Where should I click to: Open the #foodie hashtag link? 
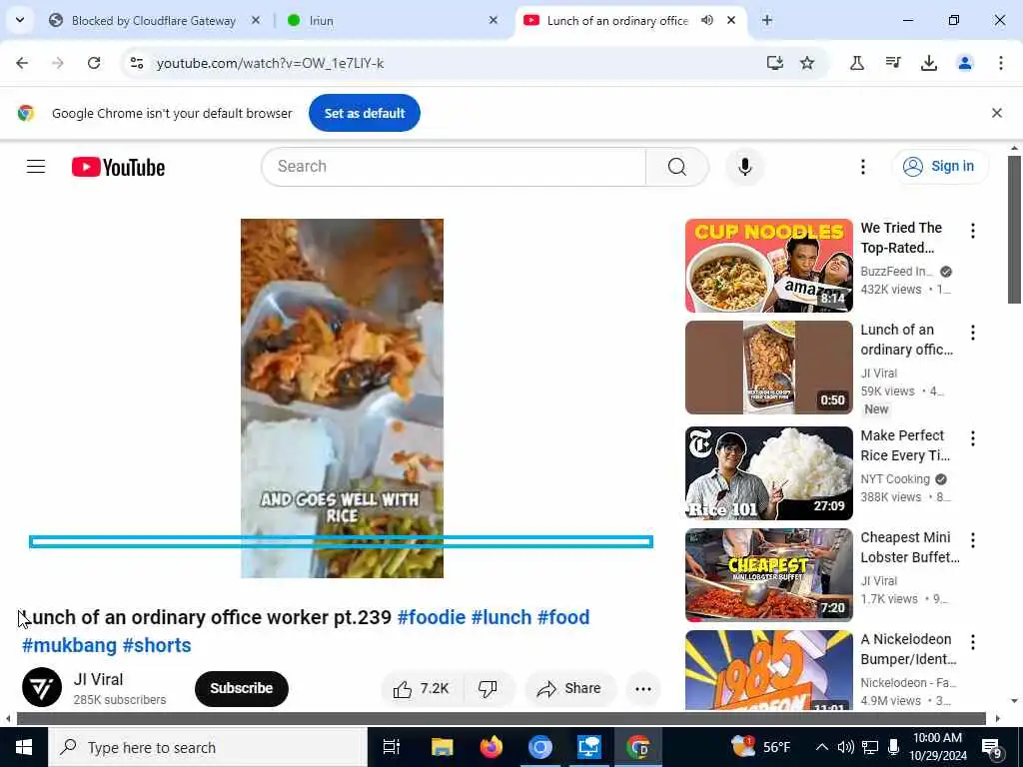point(432,617)
